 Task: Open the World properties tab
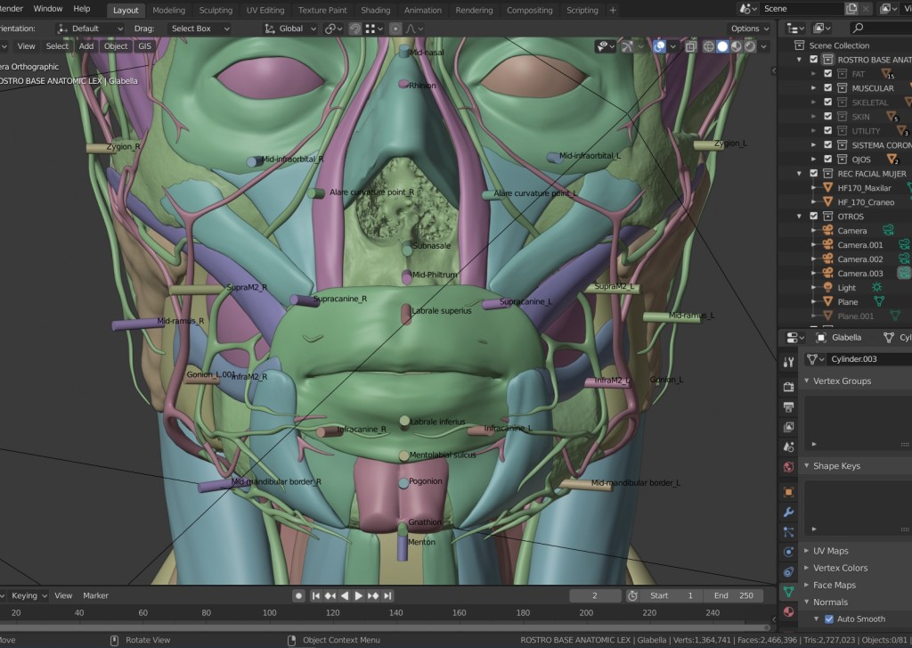pos(788,466)
